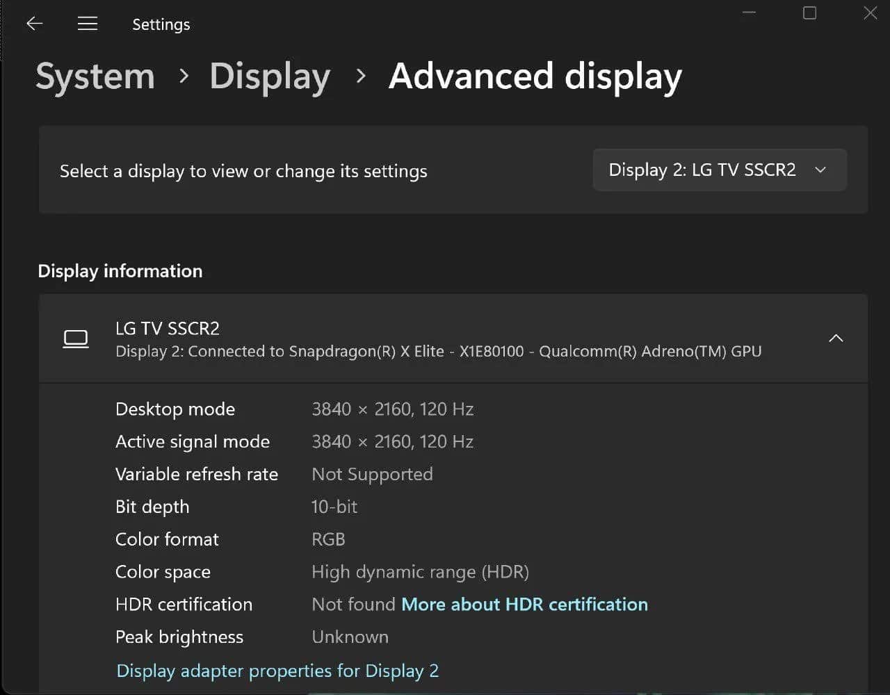
Task: Click the HDR certification label
Action: click(x=184, y=604)
